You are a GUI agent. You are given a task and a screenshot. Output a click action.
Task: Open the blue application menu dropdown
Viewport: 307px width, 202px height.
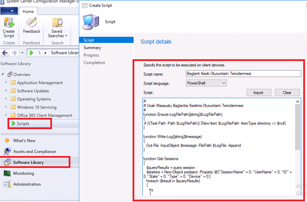9,11
